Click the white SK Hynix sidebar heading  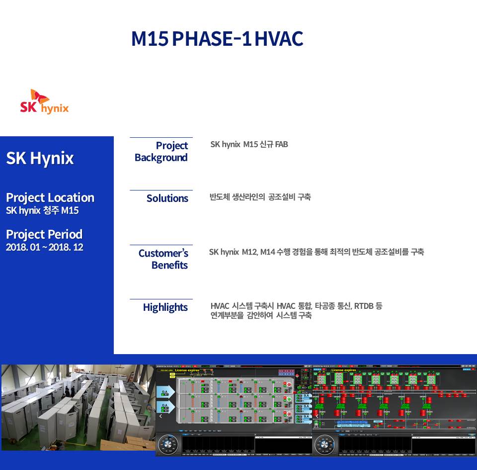click(40, 158)
